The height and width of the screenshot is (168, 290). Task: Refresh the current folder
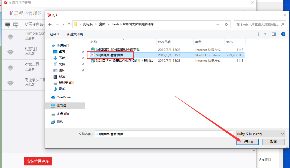pyautogui.click(x=226, y=24)
